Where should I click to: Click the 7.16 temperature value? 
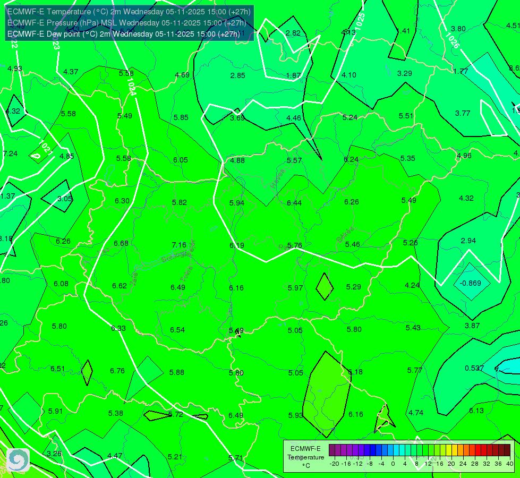point(179,245)
